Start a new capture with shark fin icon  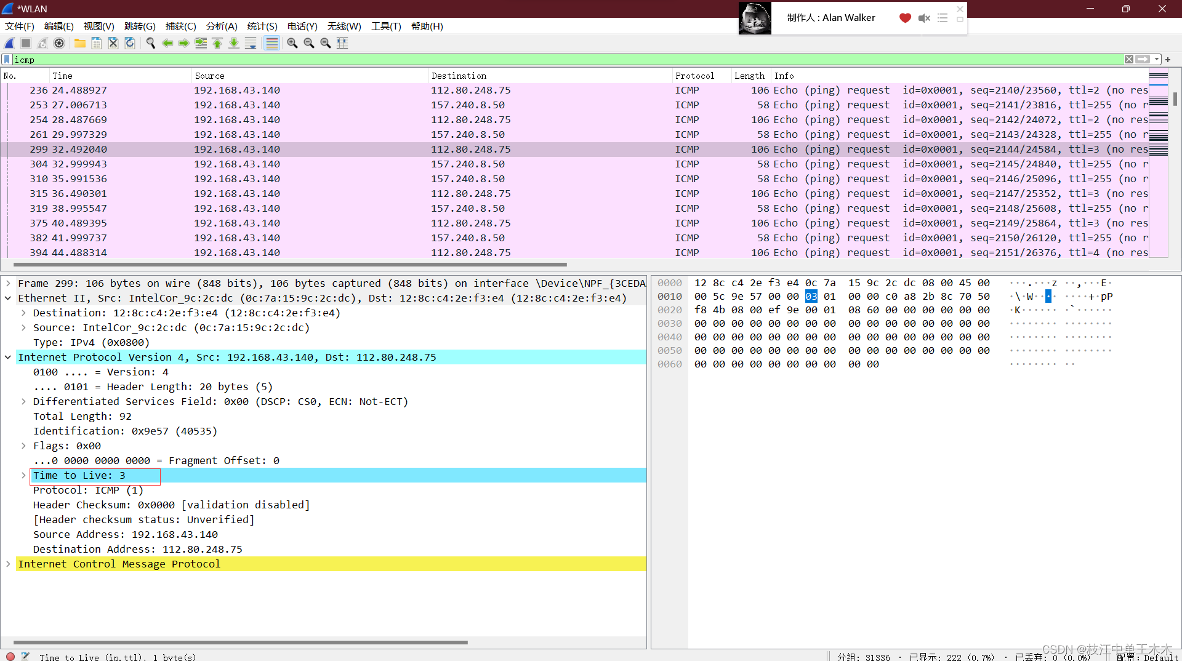pyautogui.click(x=9, y=43)
